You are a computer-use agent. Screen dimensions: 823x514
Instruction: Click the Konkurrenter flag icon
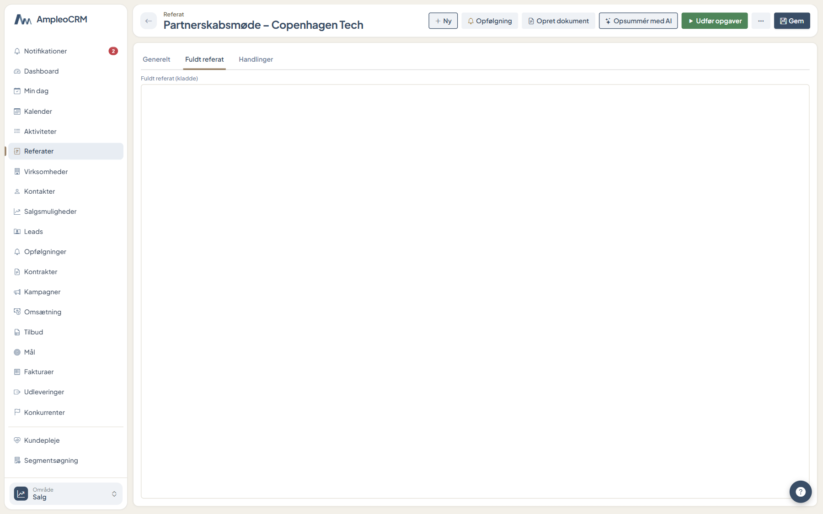[17, 412]
